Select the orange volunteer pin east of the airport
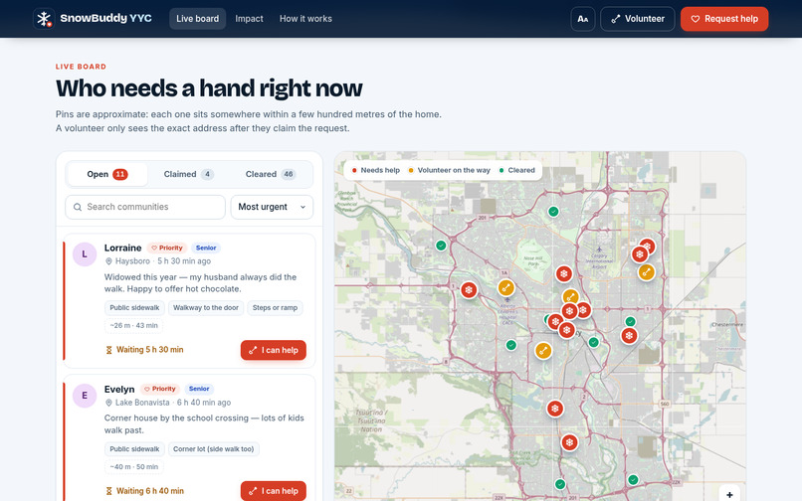Image resolution: width=802 pixels, height=501 pixels. [647, 272]
